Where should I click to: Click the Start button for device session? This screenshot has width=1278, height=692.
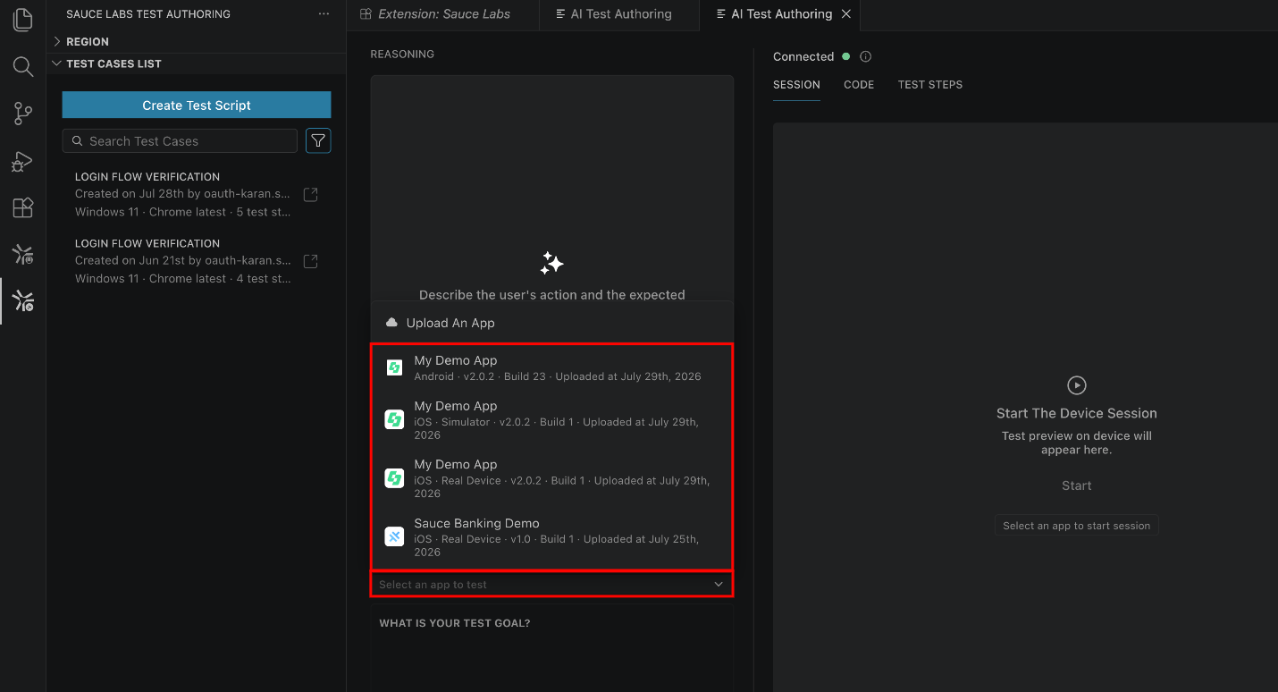pyautogui.click(x=1077, y=485)
